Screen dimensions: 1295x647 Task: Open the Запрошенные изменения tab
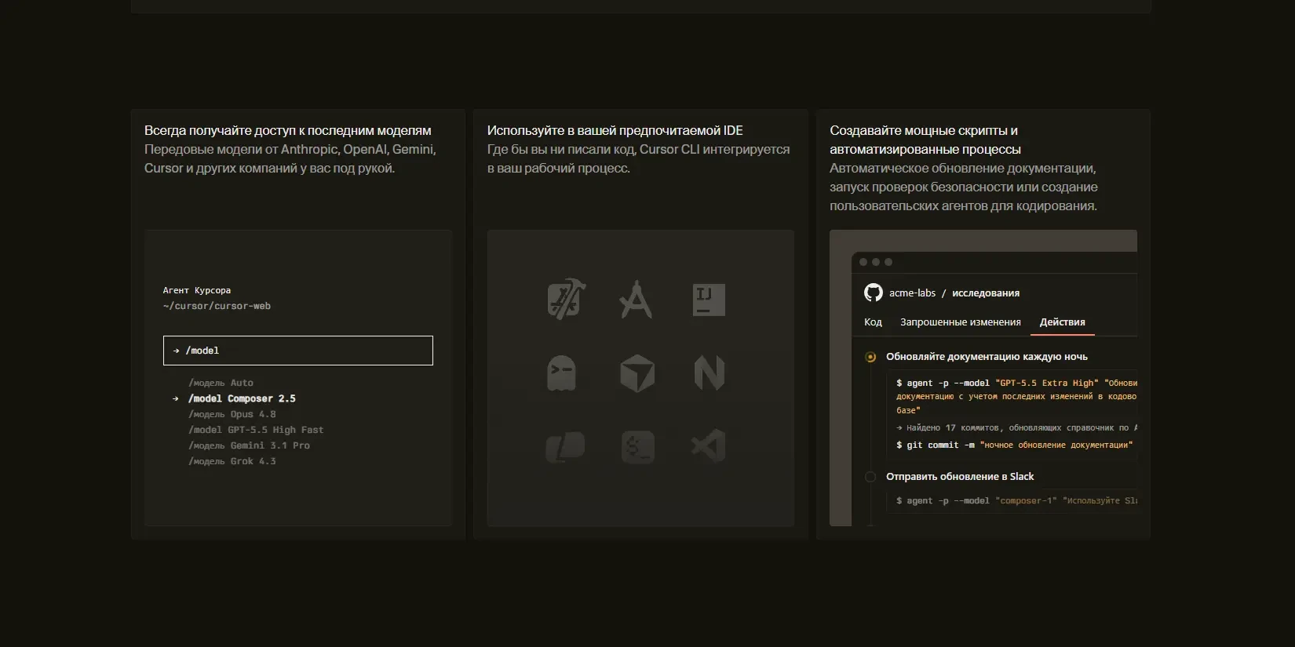961,322
